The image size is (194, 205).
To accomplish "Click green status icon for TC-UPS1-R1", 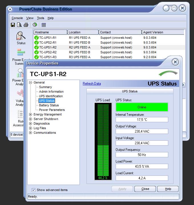I will click(36, 38).
